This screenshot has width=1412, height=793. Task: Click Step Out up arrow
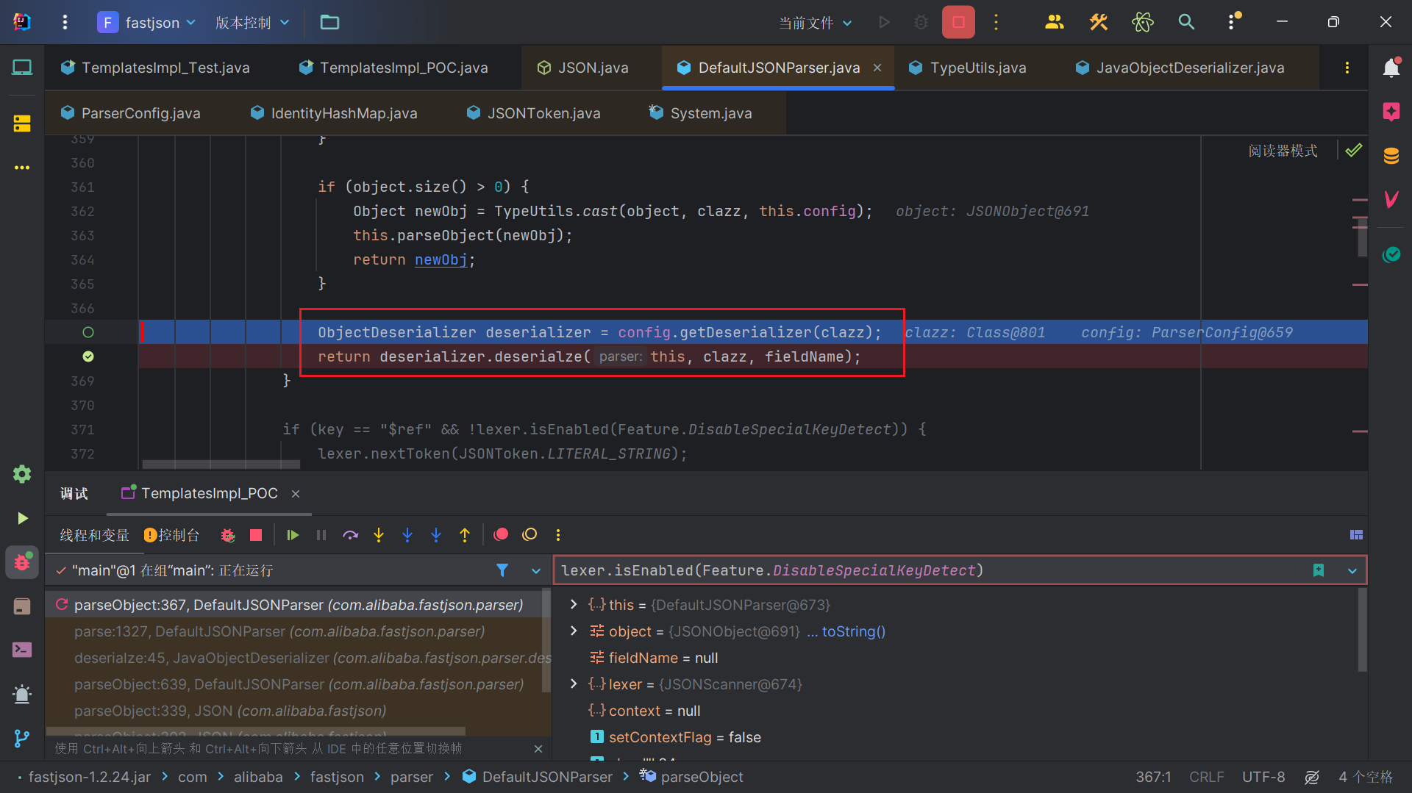[465, 535]
